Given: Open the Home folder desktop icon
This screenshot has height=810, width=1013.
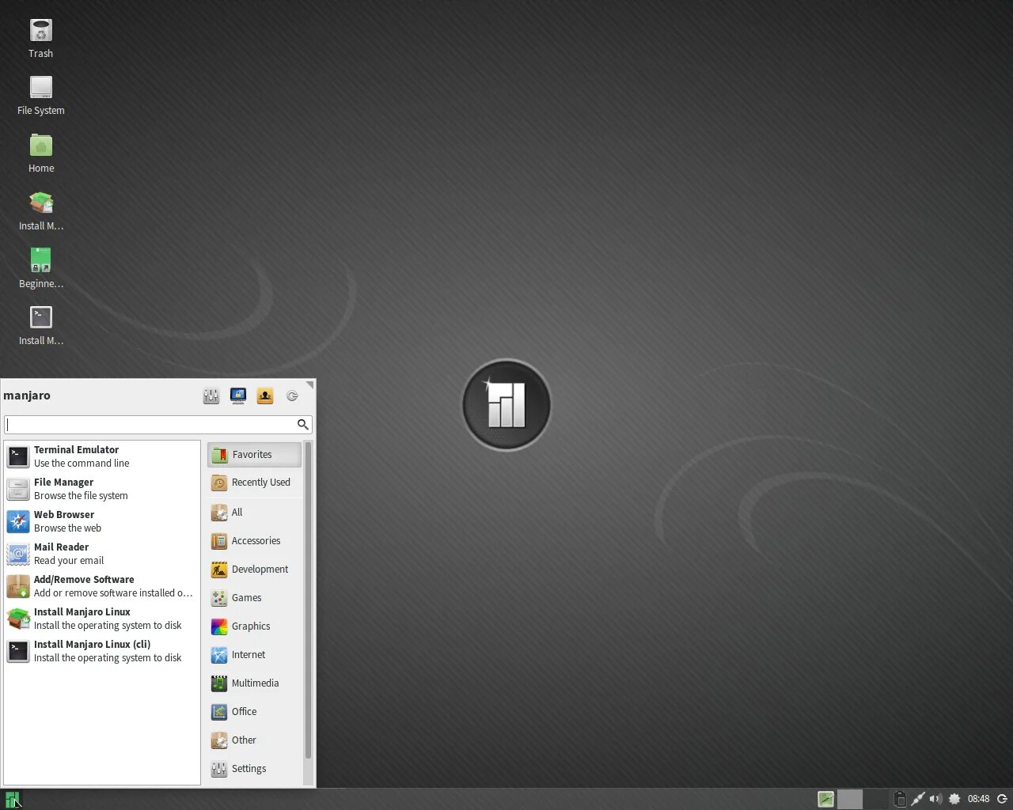Looking at the screenshot, I should pos(40,153).
